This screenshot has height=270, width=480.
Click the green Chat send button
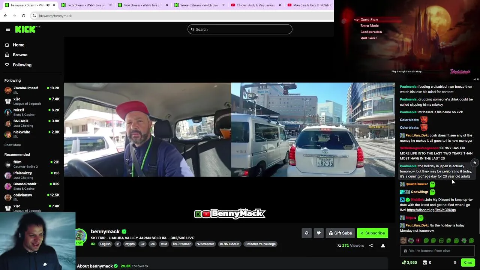click(x=468, y=262)
